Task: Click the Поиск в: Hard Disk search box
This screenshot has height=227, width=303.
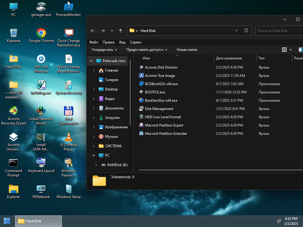Action: coord(279,31)
